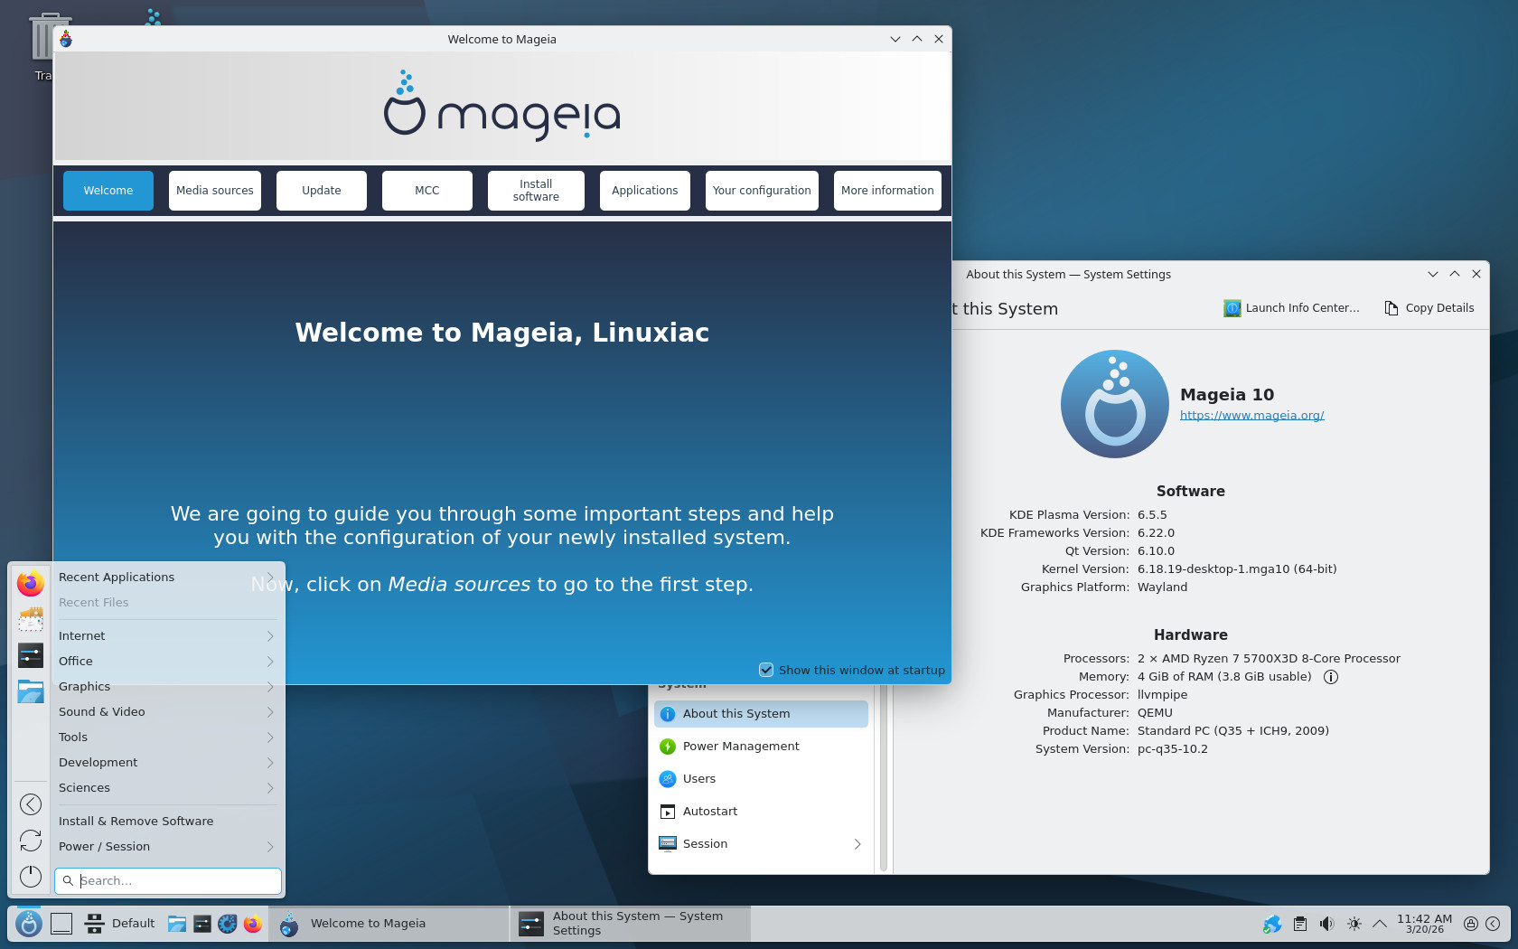Open the Install software tab

[x=536, y=191]
